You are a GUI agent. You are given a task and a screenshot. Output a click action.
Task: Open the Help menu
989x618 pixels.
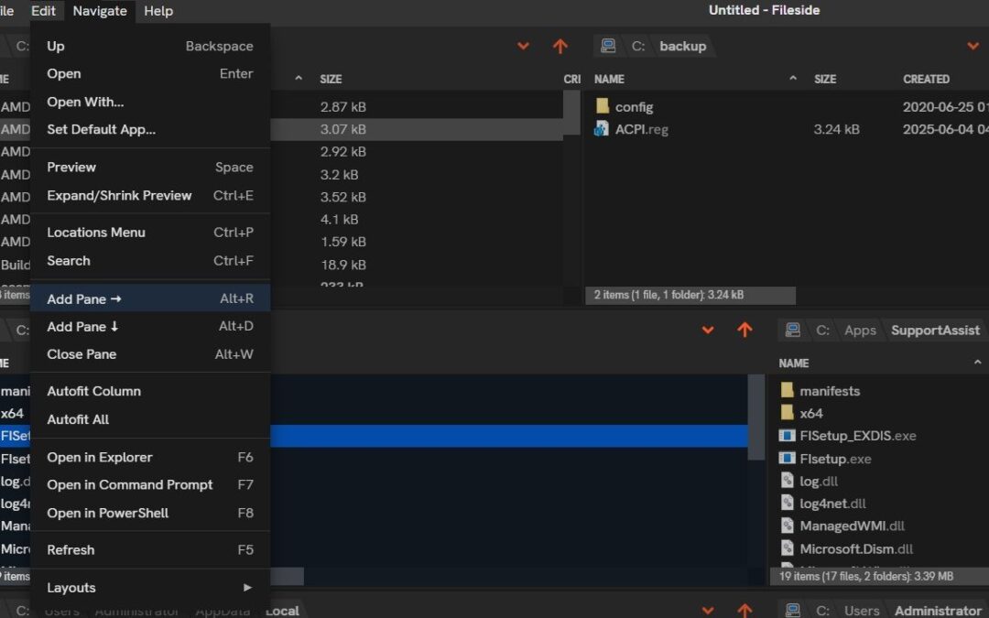click(158, 11)
